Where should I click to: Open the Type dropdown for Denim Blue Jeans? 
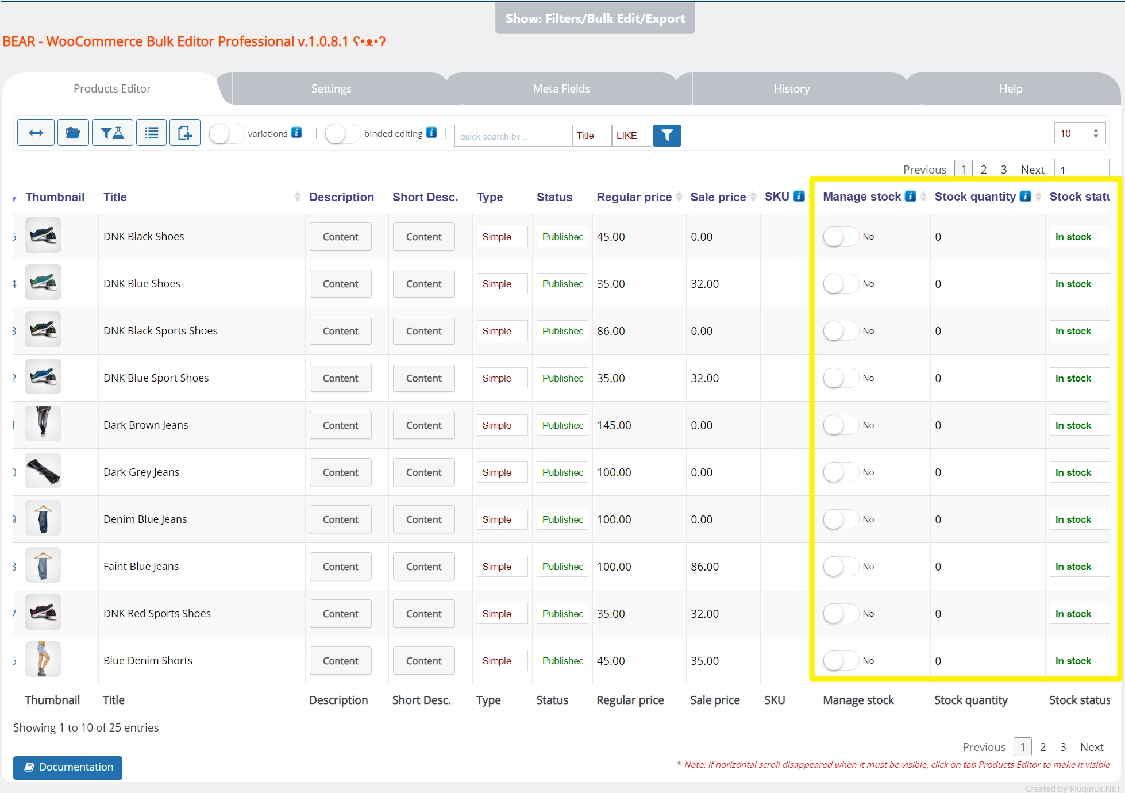(x=502, y=519)
